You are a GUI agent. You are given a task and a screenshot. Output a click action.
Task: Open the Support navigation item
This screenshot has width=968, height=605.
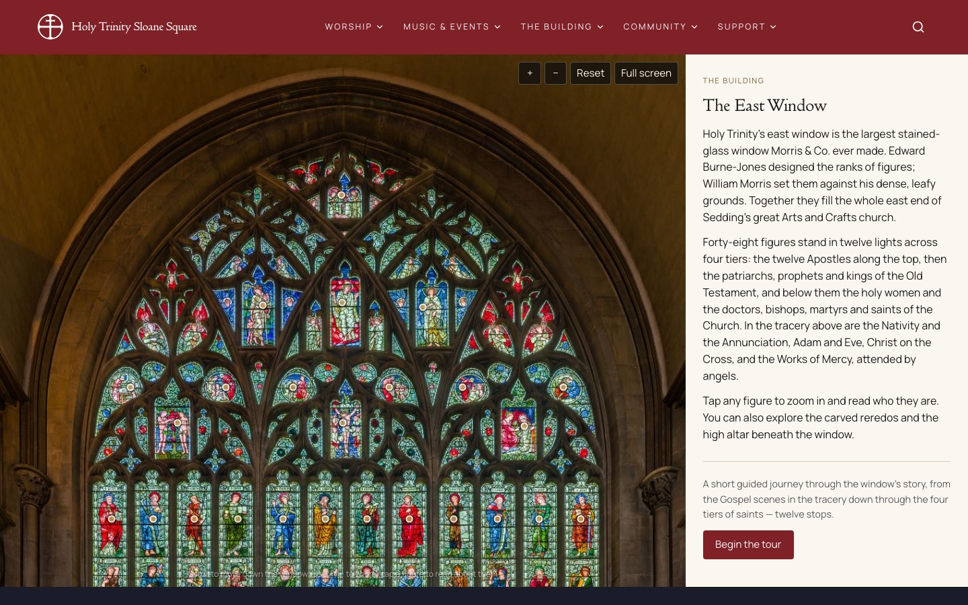[x=741, y=27]
